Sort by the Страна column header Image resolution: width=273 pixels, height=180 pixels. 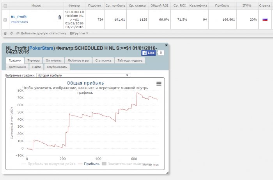[x=264, y=5]
